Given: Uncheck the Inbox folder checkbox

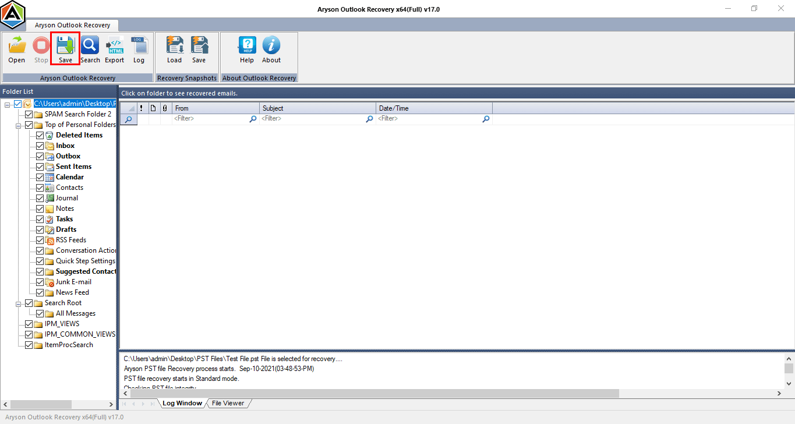Looking at the screenshot, I should pyautogui.click(x=40, y=146).
